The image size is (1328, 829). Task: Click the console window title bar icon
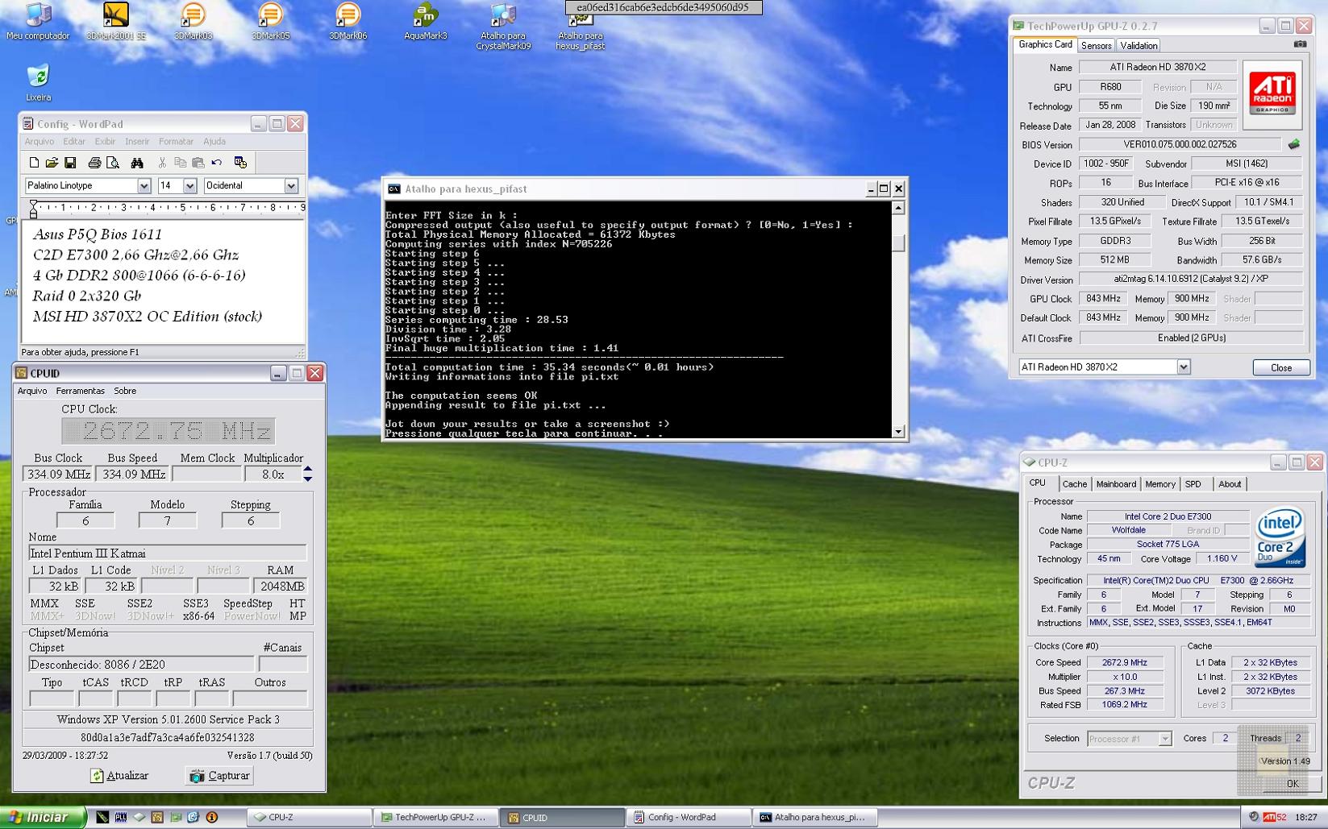pos(393,189)
